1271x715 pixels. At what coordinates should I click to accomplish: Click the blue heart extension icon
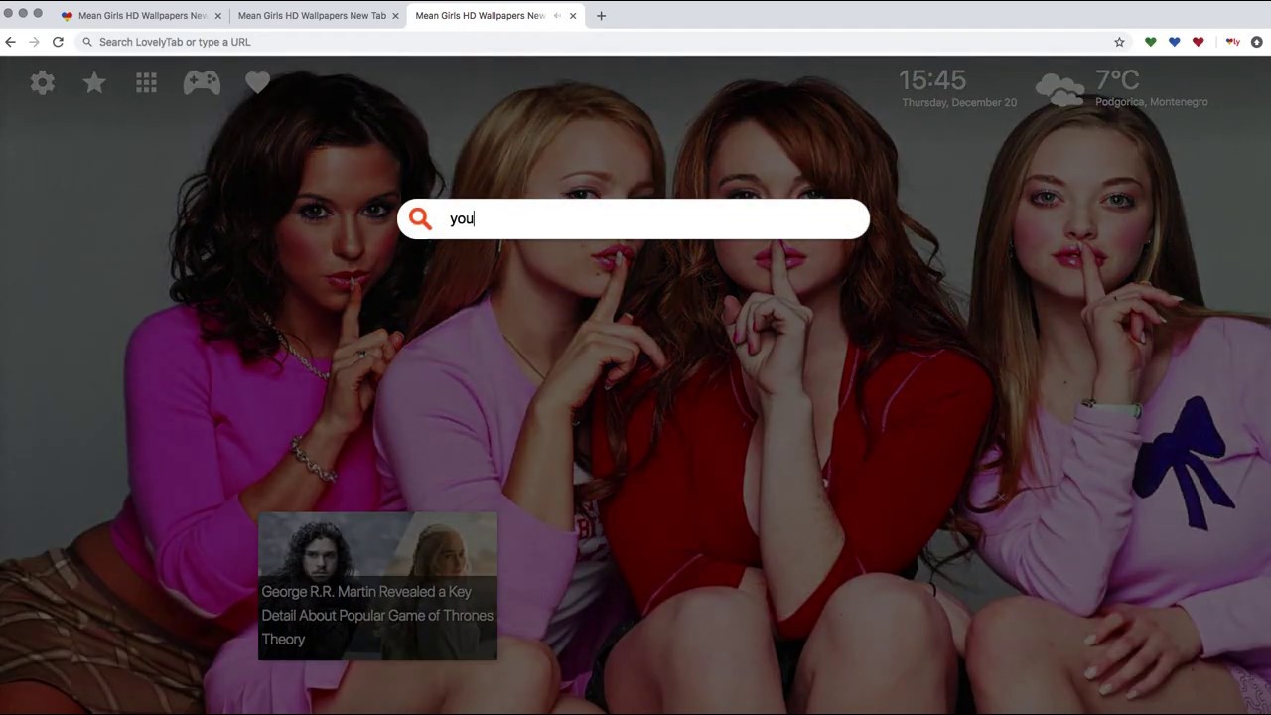[x=1174, y=42]
